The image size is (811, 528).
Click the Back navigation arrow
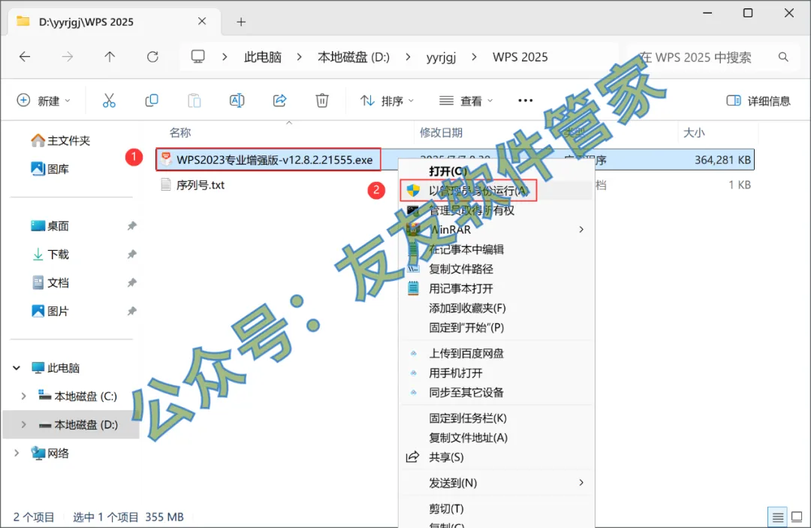point(24,57)
